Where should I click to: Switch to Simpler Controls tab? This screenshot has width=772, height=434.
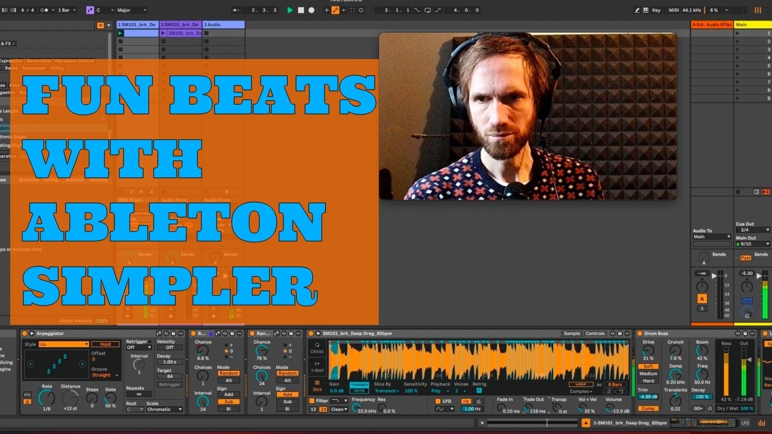(595, 333)
